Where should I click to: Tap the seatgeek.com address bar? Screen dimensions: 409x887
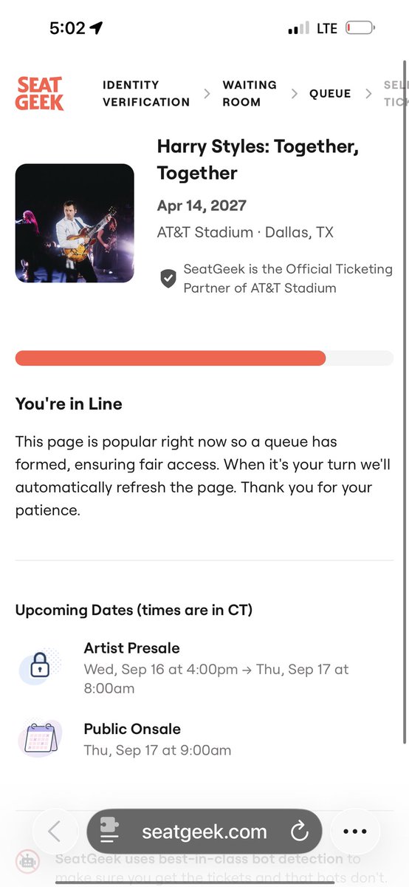pos(205,832)
